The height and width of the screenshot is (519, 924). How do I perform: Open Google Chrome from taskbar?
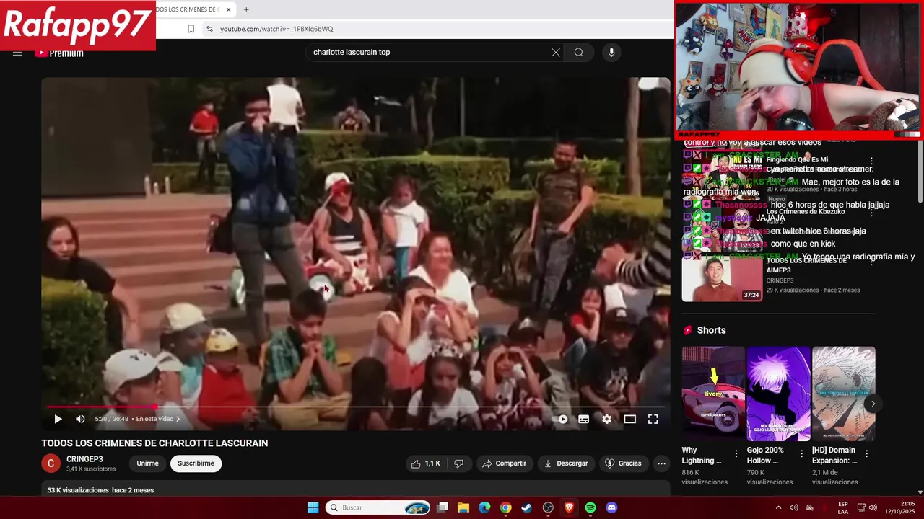point(505,507)
